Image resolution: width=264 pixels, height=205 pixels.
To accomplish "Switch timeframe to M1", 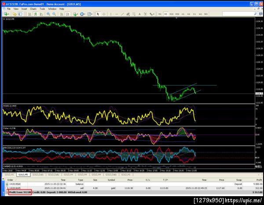I will pos(160,14).
